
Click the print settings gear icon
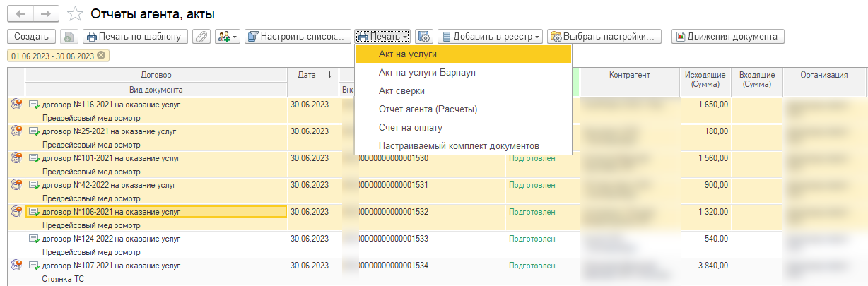point(424,36)
